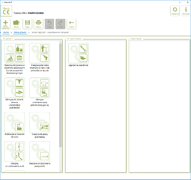Image resolution: width=191 pixels, height=180 pixels.
Task: Print using the Drukuj printer icon
Action: tap(38, 24)
